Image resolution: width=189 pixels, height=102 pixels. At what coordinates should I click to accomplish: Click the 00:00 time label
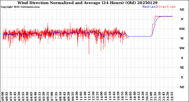[x=3, y=97]
